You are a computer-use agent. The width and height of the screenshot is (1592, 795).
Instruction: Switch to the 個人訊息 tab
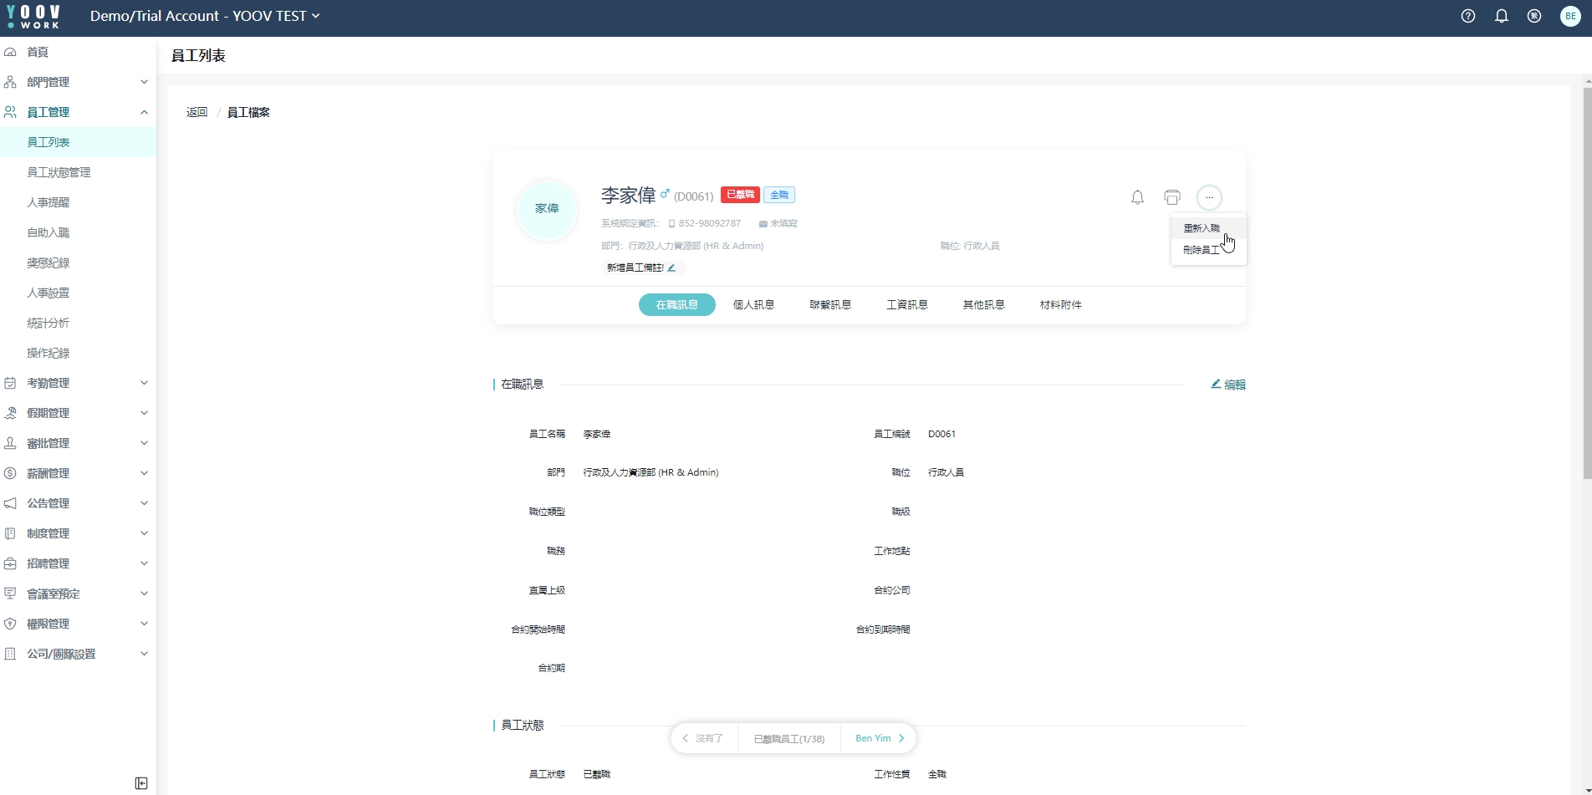coord(753,305)
